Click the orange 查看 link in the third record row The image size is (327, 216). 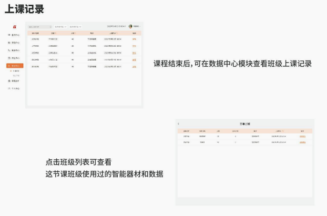134,53
